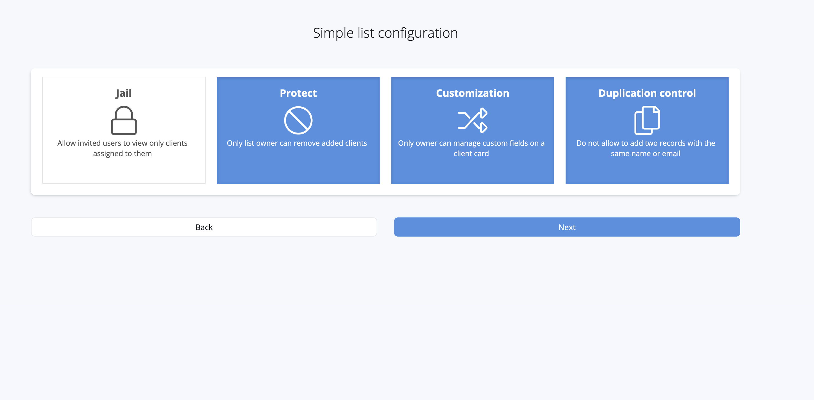The image size is (814, 400).
Task: Click the padlock icon in Jail card
Action: [x=124, y=120]
